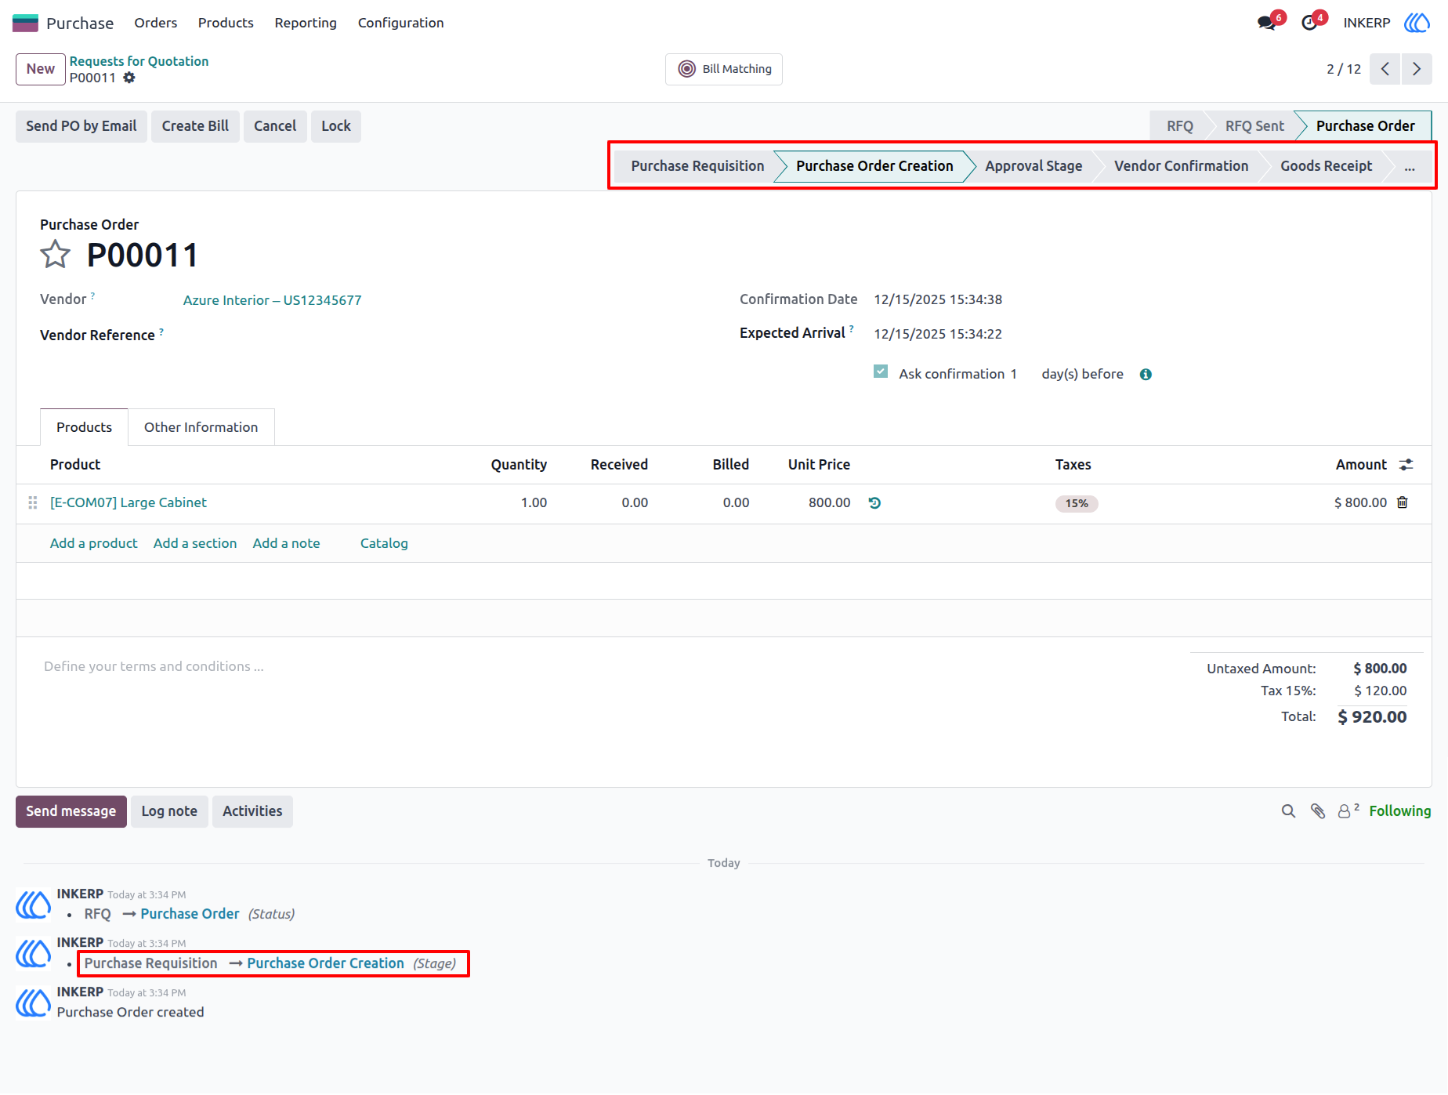The image size is (1448, 1095).
Task: Search the chatter messages
Action: pyautogui.click(x=1288, y=811)
